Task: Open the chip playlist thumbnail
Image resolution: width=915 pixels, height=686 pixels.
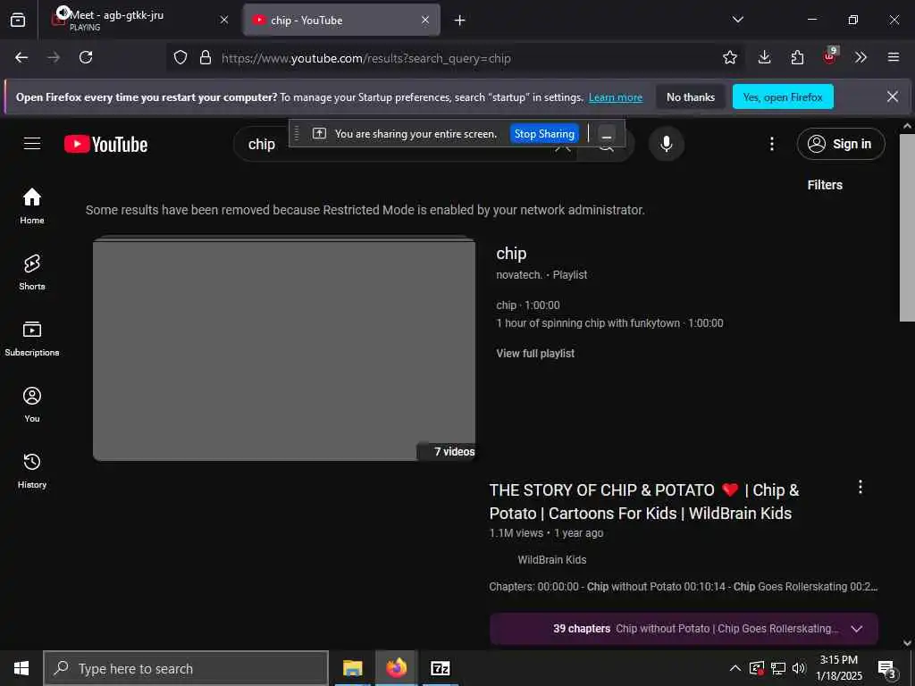Action: coord(283,348)
